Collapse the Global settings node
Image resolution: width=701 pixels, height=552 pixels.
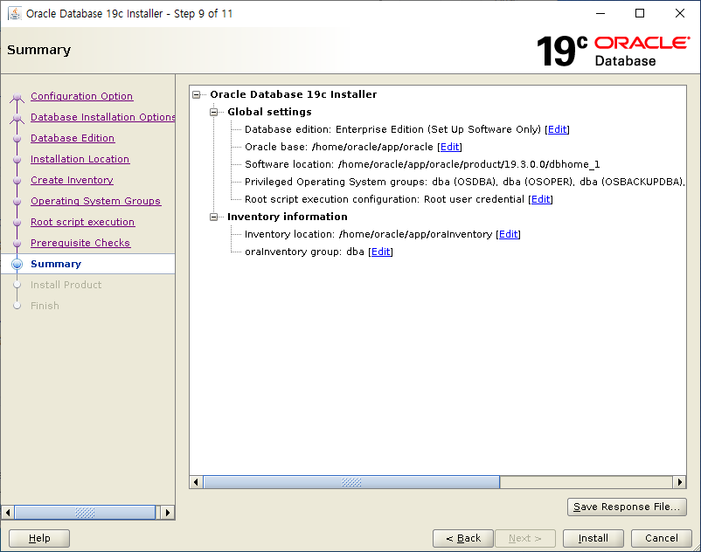[213, 112]
